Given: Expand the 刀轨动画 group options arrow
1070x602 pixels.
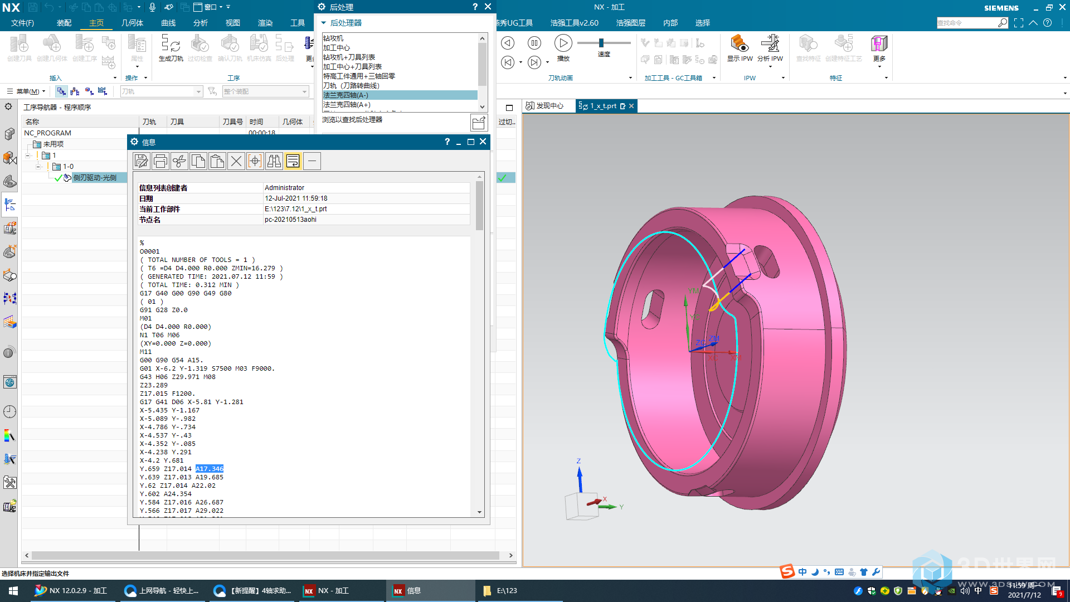Looking at the screenshot, I should pyautogui.click(x=630, y=78).
